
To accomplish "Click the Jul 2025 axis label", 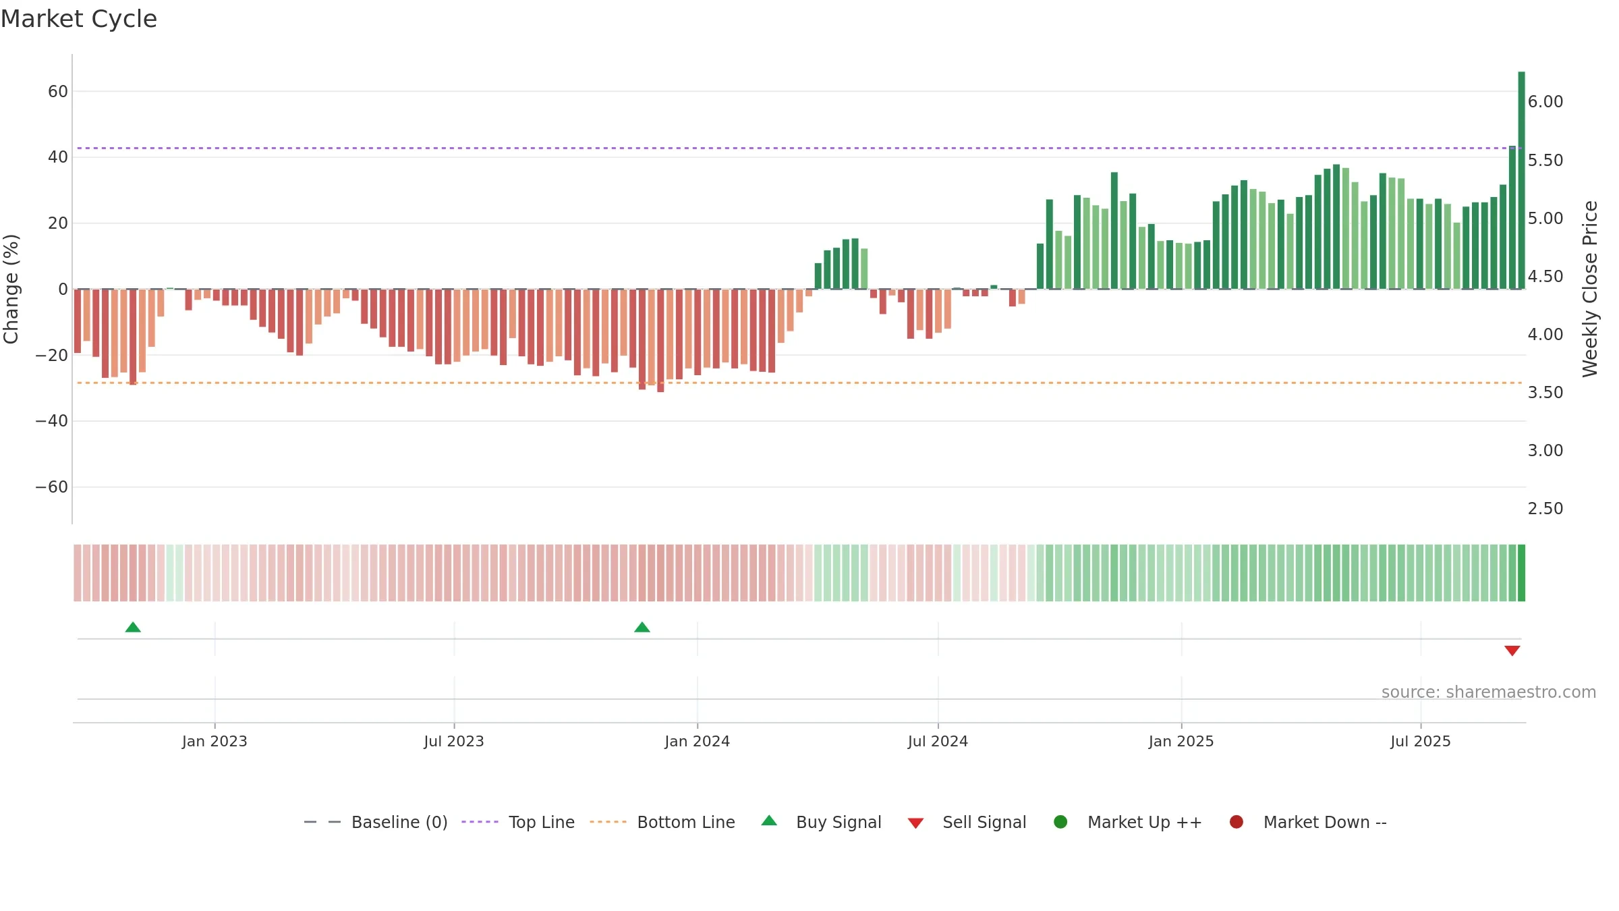I will click(x=1421, y=741).
